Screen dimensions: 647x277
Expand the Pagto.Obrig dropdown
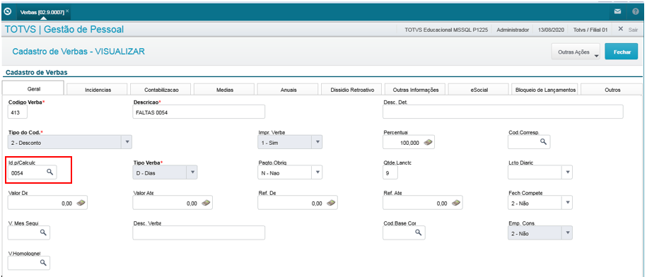[x=317, y=172]
